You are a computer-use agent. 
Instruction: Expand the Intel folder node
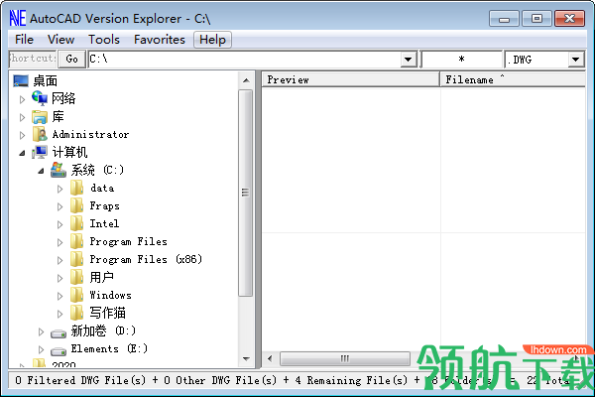[x=59, y=224]
